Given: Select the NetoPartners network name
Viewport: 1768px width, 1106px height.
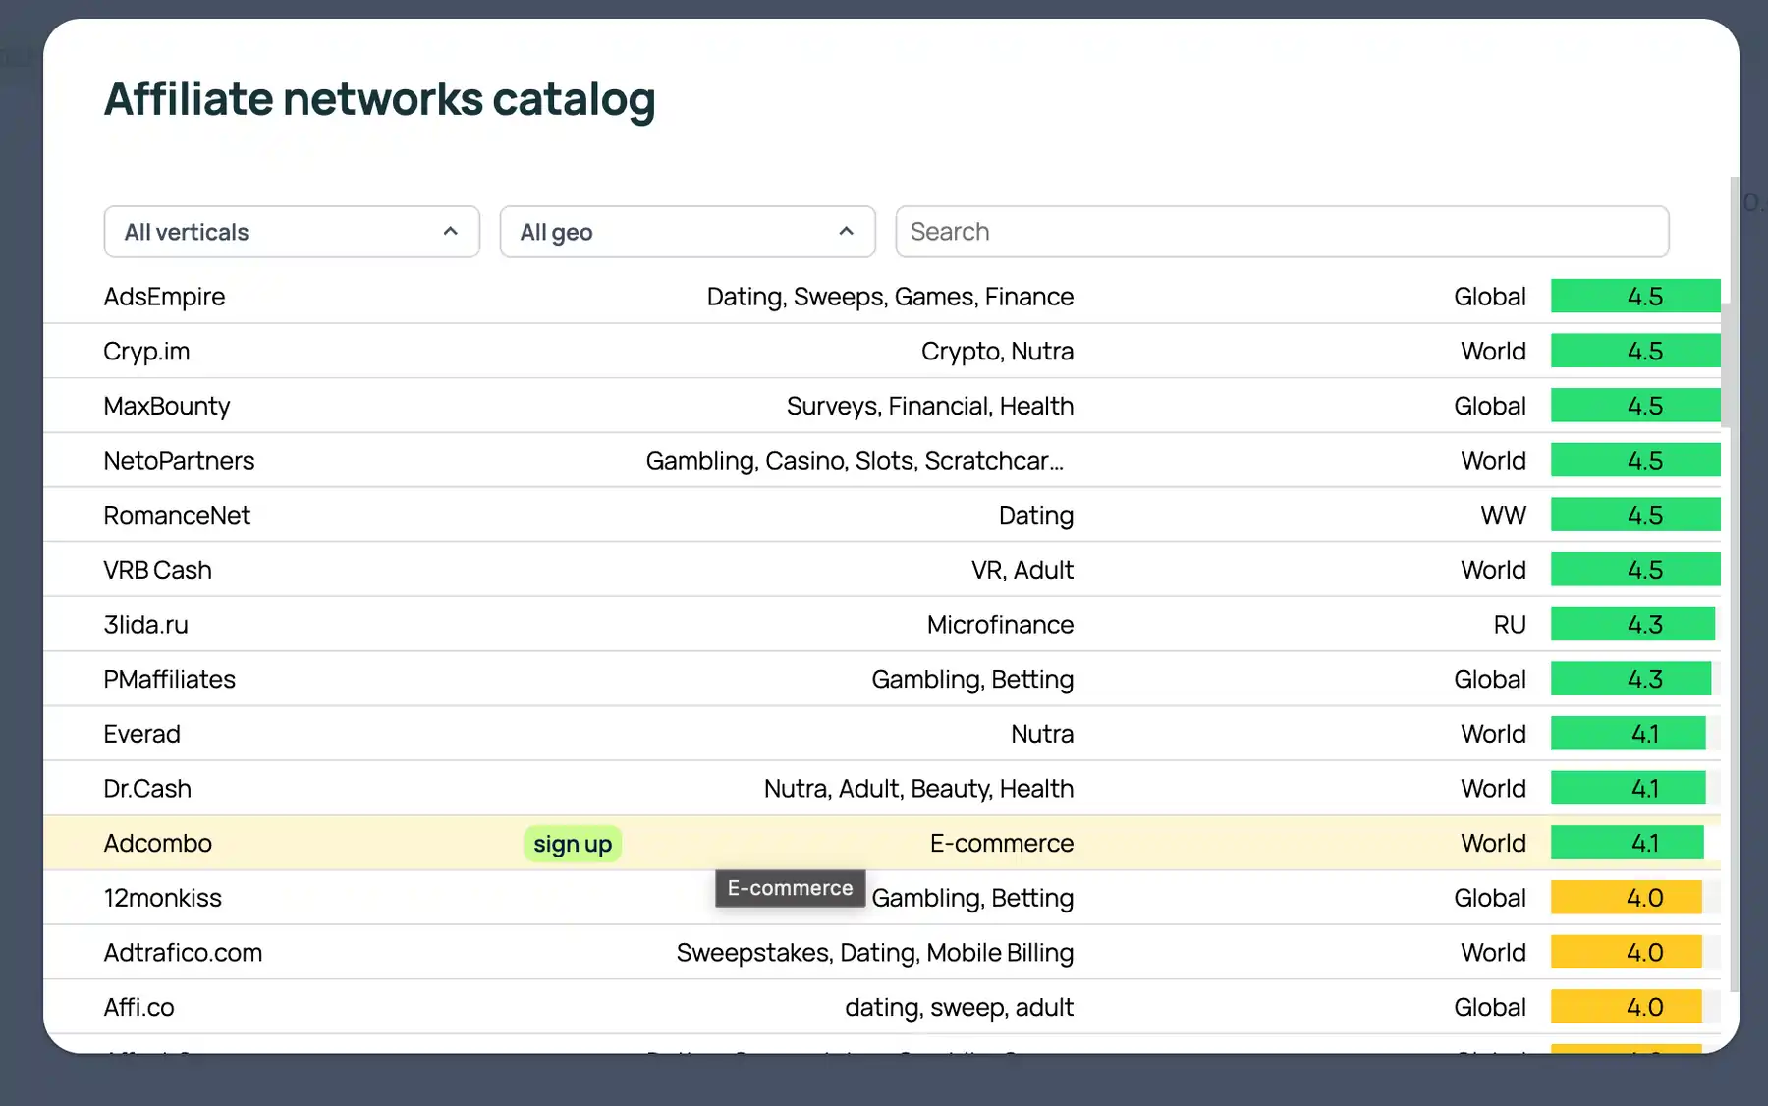Looking at the screenshot, I should (x=179, y=461).
